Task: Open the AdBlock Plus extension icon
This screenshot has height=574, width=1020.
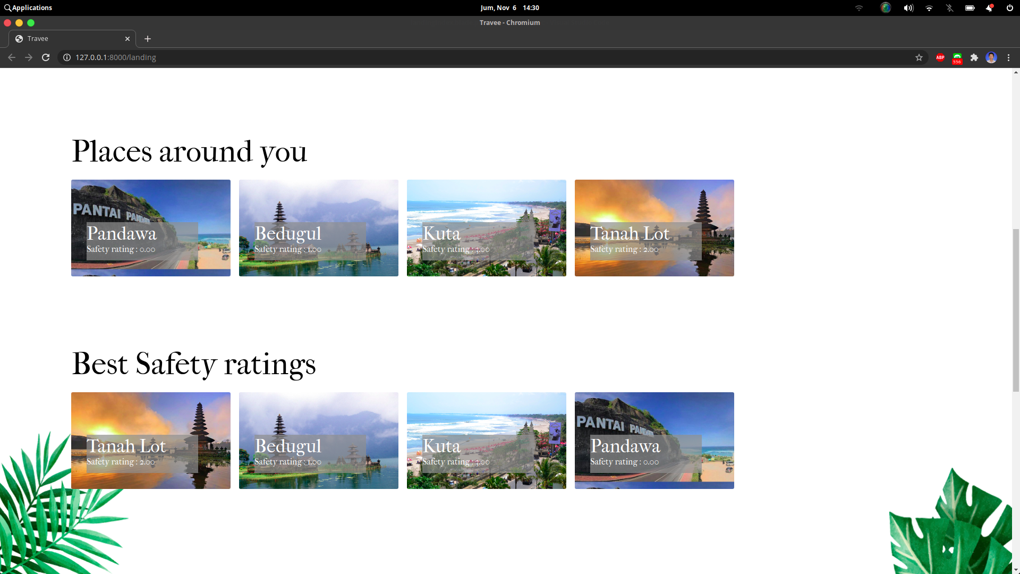Action: (x=940, y=57)
